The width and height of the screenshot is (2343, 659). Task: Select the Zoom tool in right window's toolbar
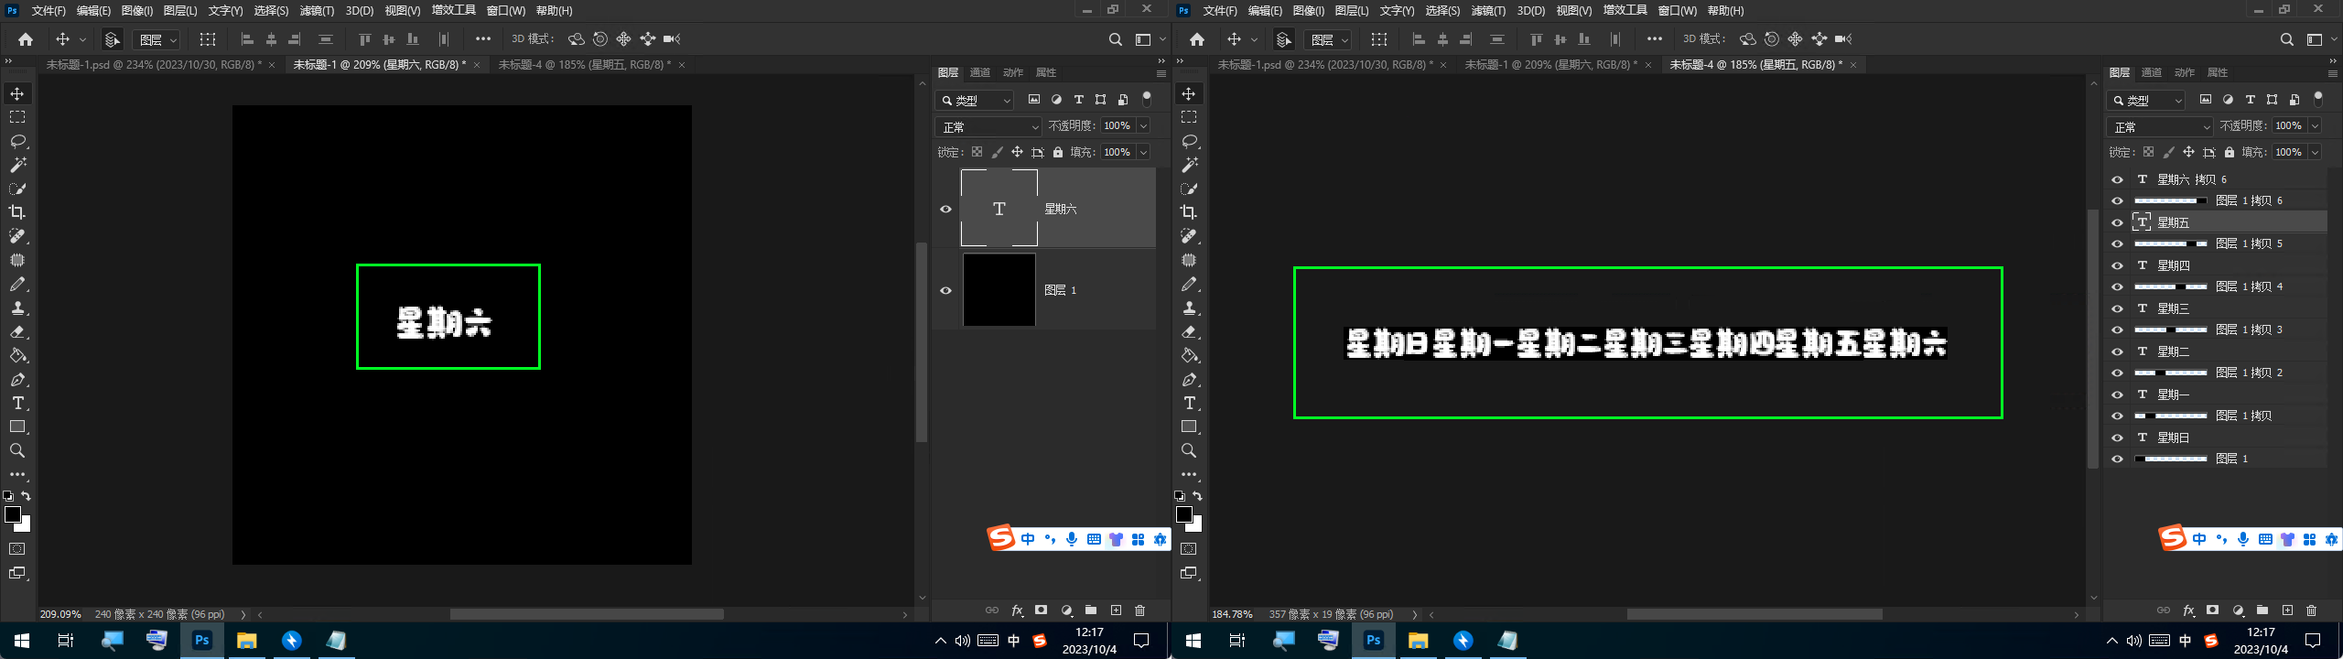click(1189, 450)
